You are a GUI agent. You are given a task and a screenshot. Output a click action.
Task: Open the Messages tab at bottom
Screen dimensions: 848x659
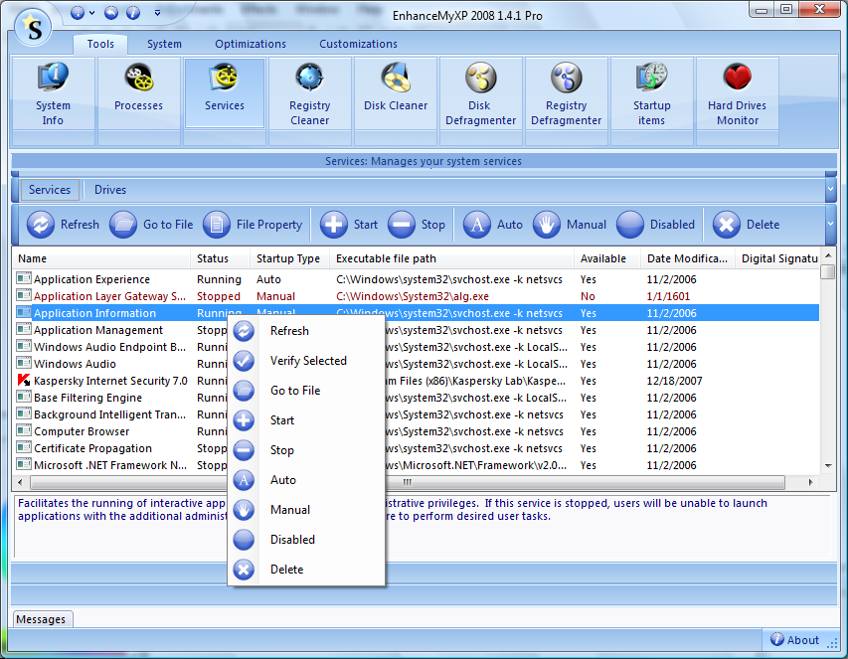coord(42,619)
